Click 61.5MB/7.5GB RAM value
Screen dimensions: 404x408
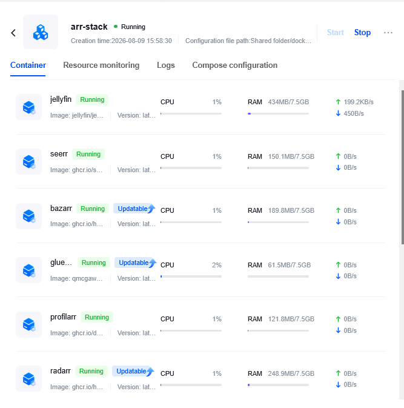(290, 265)
